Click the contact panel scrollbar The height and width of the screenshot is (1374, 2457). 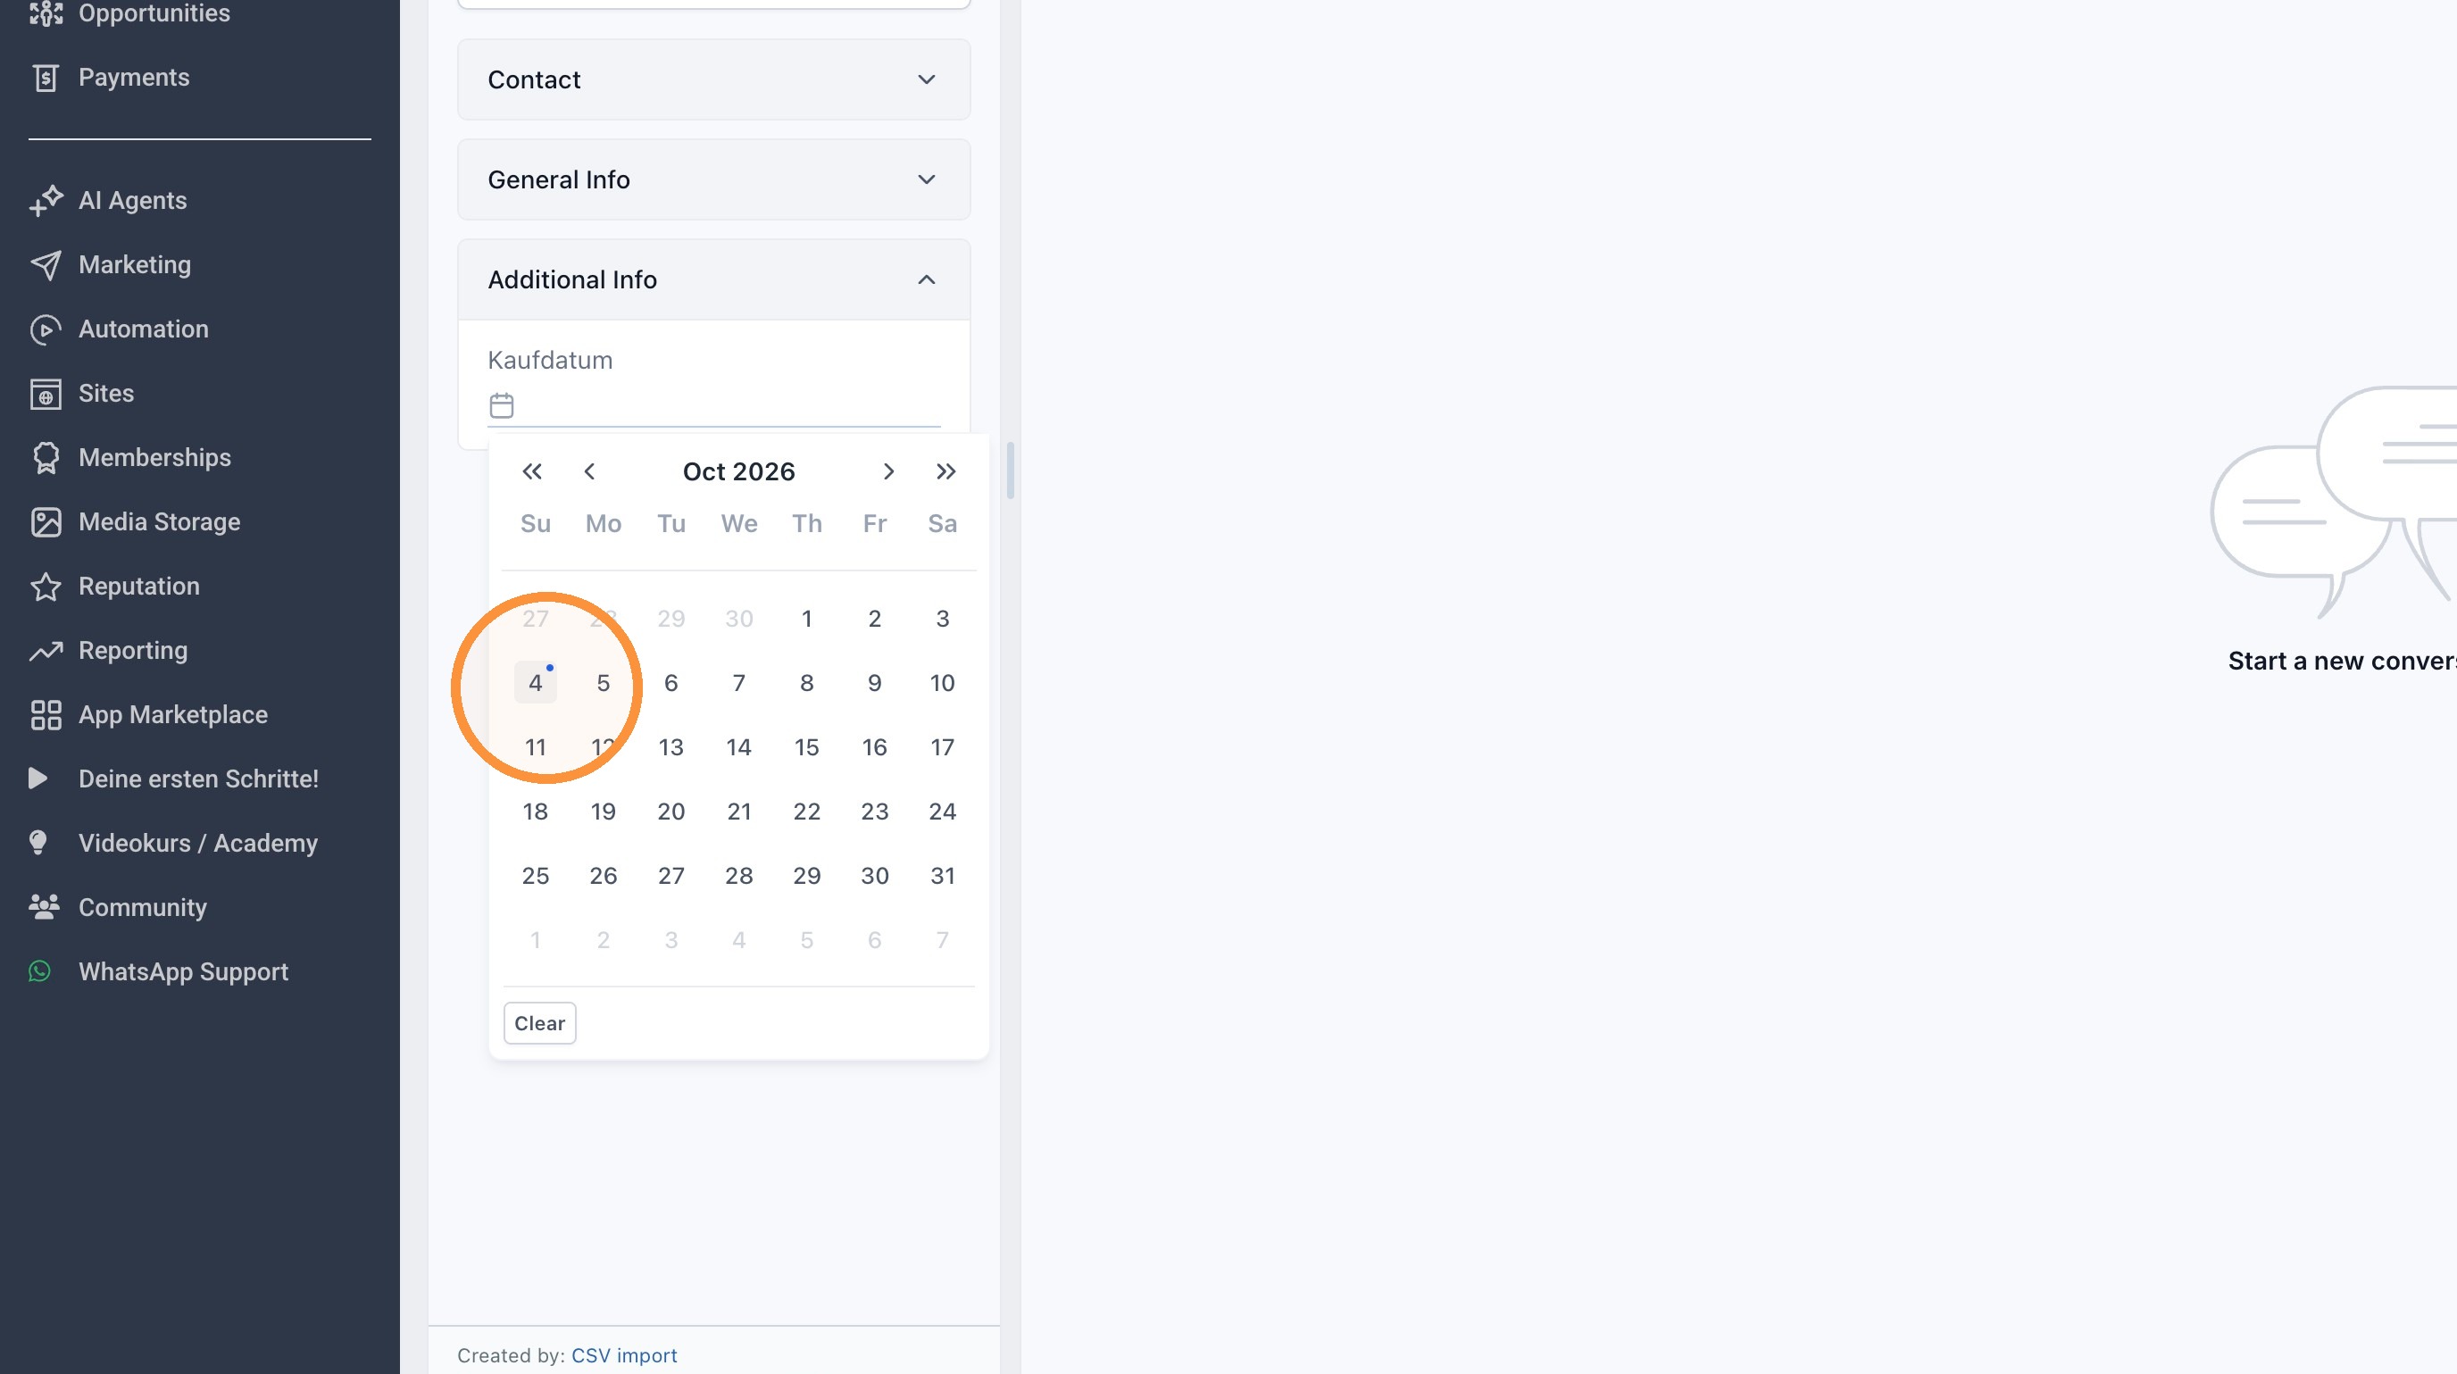pyautogui.click(x=1010, y=470)
